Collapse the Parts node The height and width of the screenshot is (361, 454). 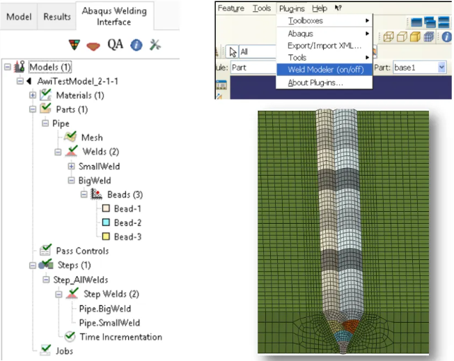[x=33, y=109]
